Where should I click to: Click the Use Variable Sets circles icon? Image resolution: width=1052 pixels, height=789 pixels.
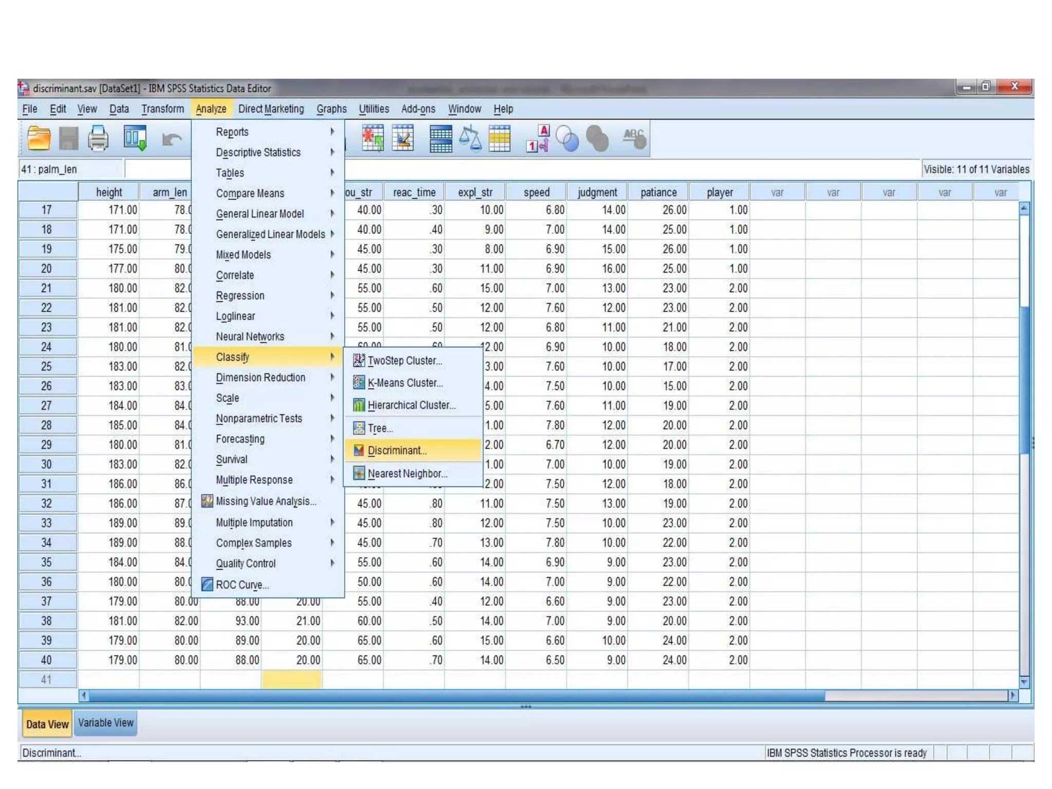pos(567,139)
